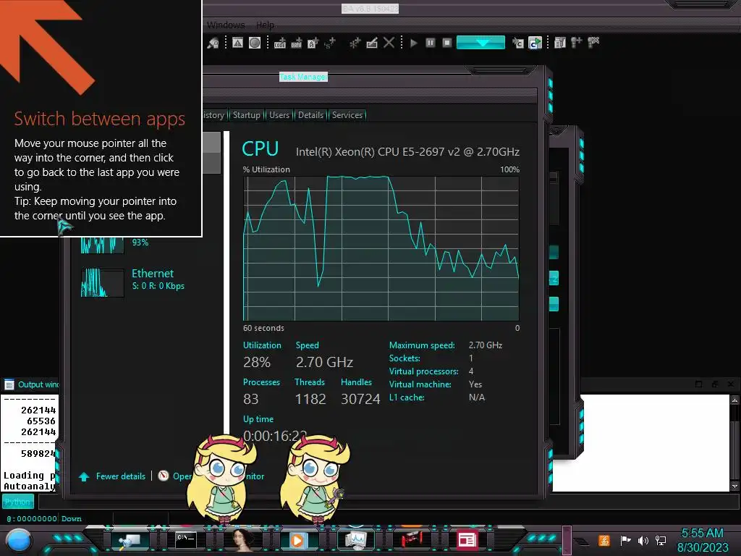The width and height of the screenshot is (741, 556).
Task: Switch to the Details tab in Task Manager
Action: [310, 115]
